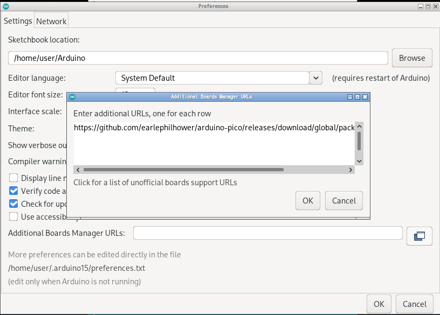Enable the Display line numbers checkbox
The image size is (440, 315).
(x=13, y=178)
